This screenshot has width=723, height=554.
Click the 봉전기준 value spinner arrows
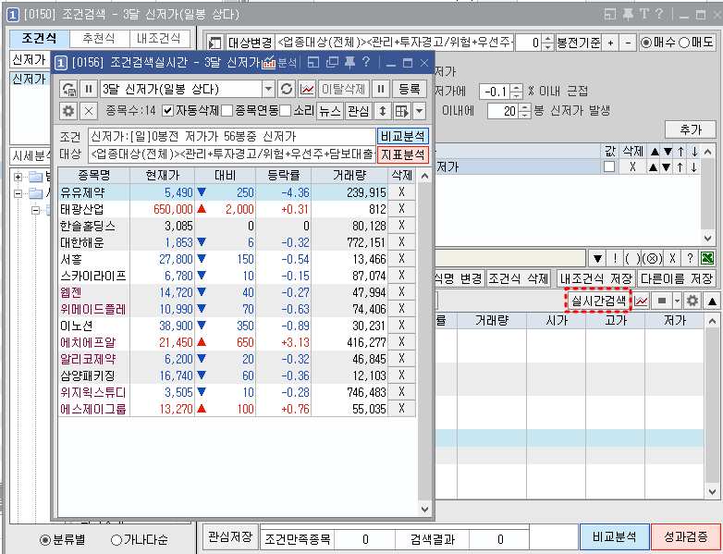point(547,43)
